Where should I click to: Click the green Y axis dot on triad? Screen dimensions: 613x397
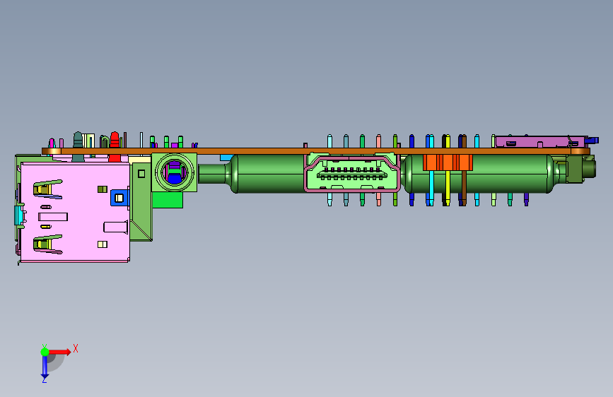click(45, 352)
